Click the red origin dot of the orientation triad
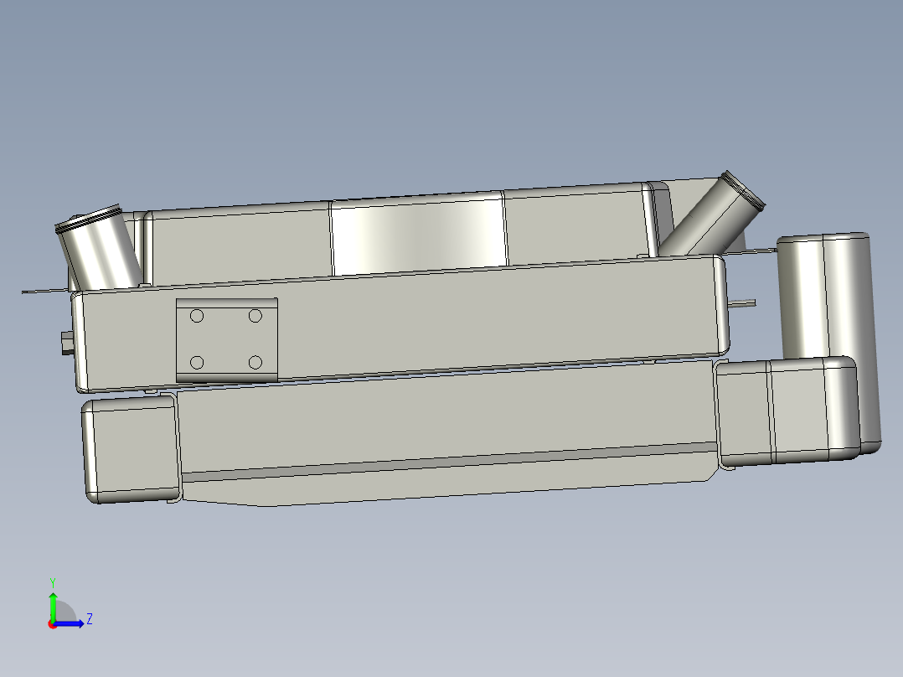Screen dimensions: 903x677 53,624
